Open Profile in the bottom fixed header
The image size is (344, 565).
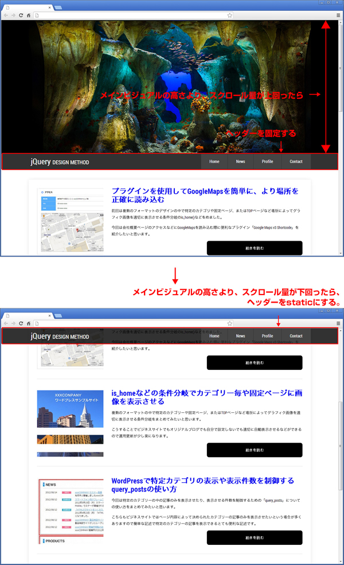(x=267, y=336)
